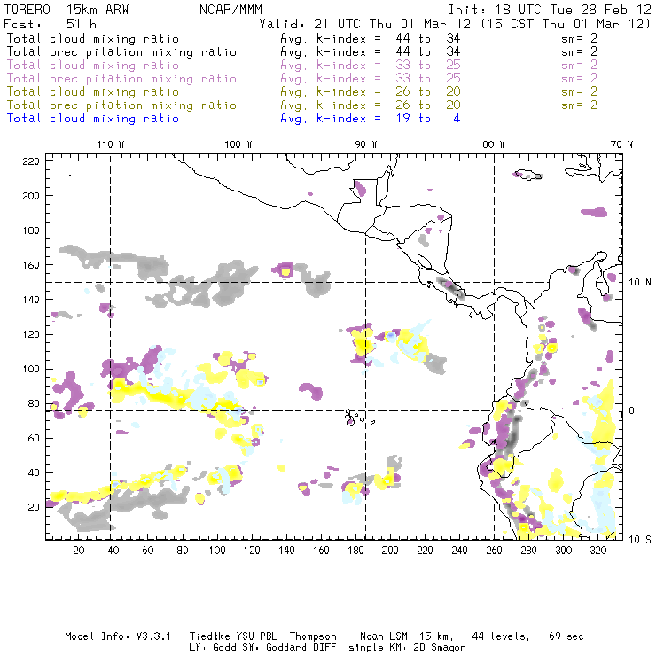The height and width of the screenshot is (656, 656).
Task: Select the 'Fcst: 51 h' forecast hour text
Action: pyautogui.click(x=50, y=24)
